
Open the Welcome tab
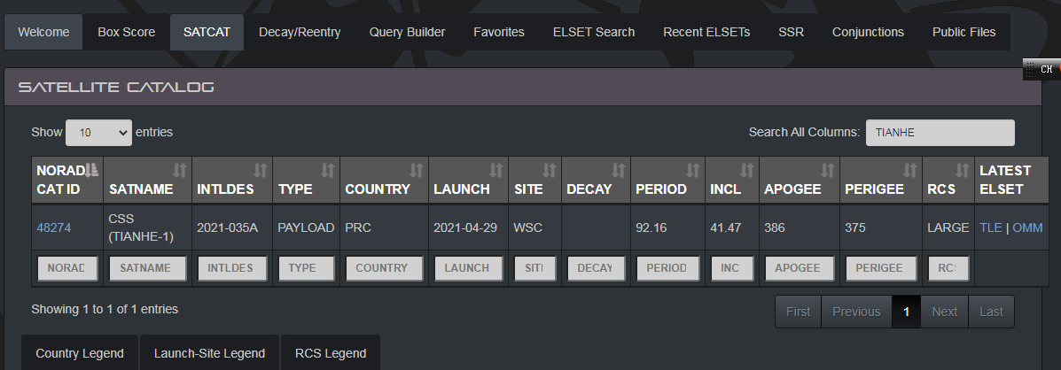click(x=43, y=32)
